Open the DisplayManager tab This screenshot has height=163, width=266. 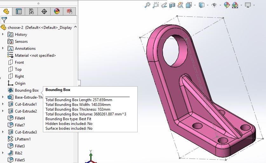click(x=57, y=11)
